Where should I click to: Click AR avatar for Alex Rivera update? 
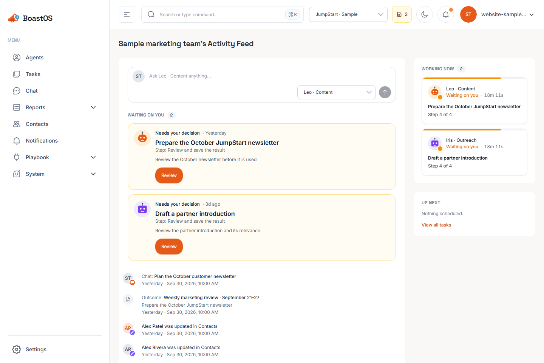point(128,349)
